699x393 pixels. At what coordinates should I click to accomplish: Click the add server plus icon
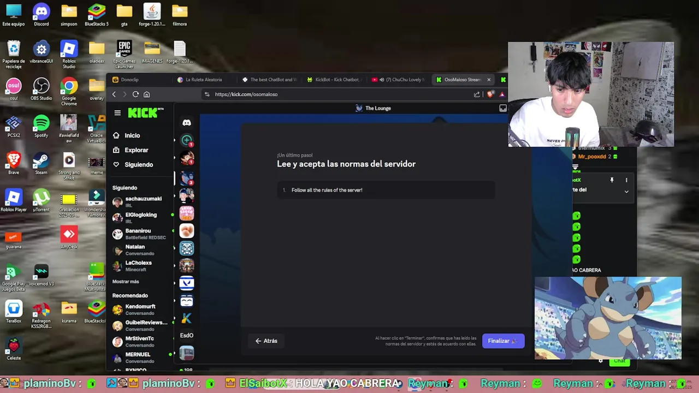point(187,141)
